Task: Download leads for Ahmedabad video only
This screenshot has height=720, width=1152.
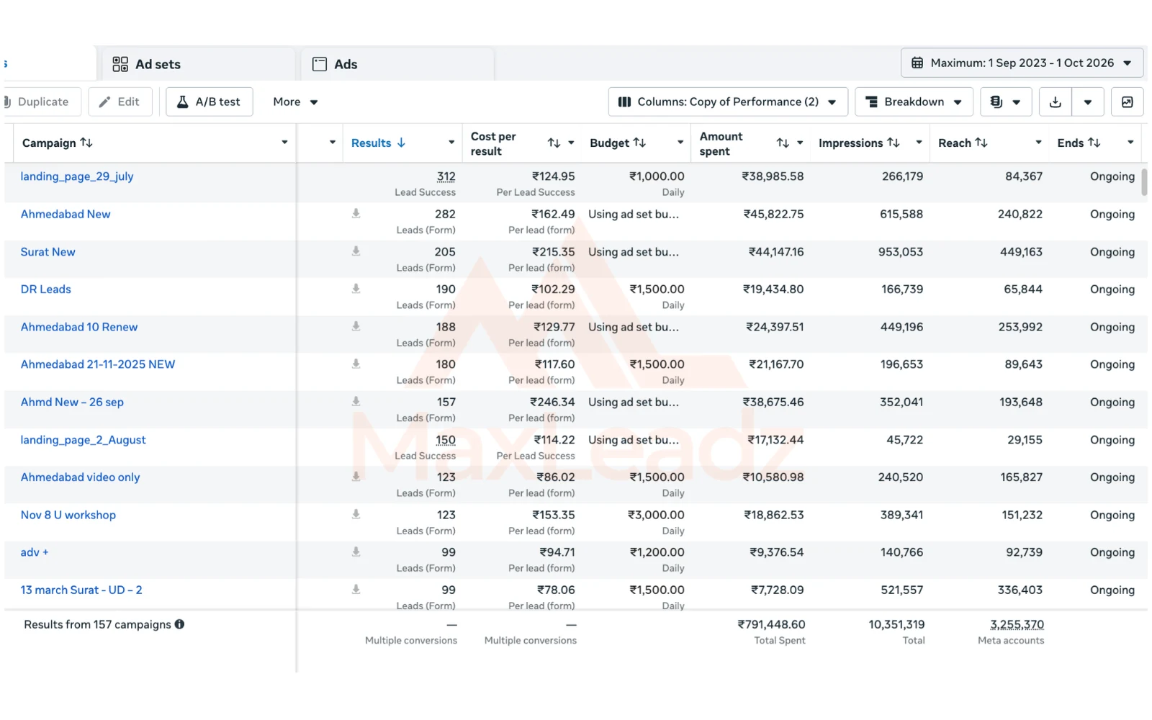Action: coord(356,477)
